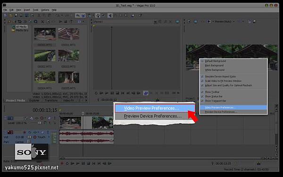The width and height of the screenshot is (283, 177).
Task: Click the video track Track Motion icon
Action: tap(31, 118)
